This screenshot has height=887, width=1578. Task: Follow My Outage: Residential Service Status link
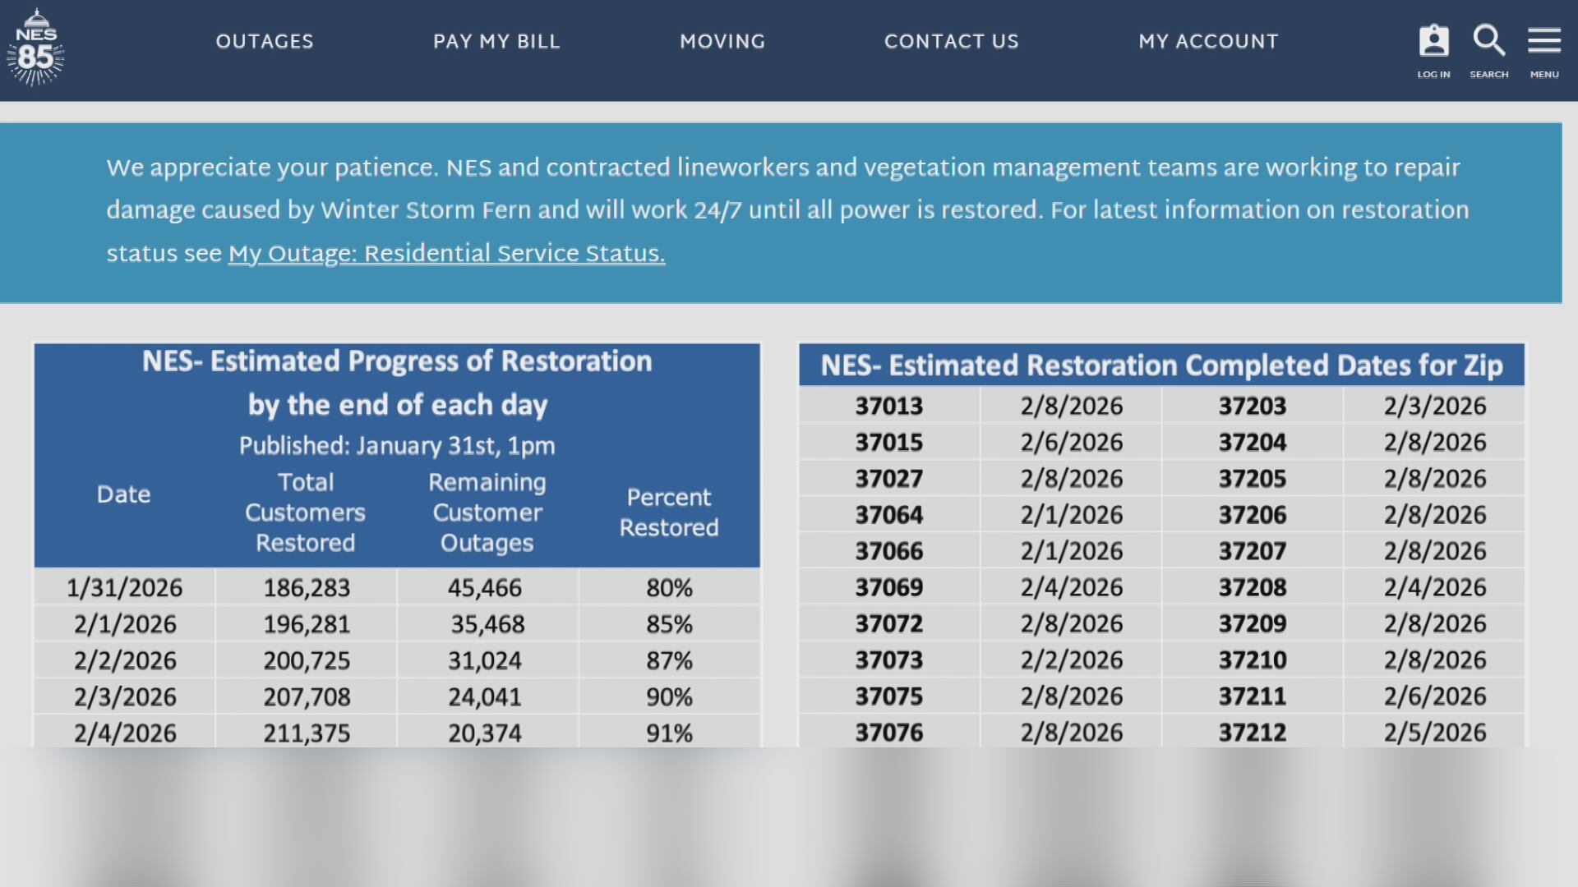[x=446, y=254]
